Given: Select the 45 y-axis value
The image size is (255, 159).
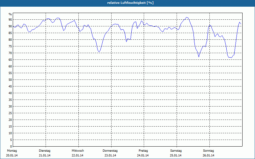Looking at the screenshot, I should [10, 86].
